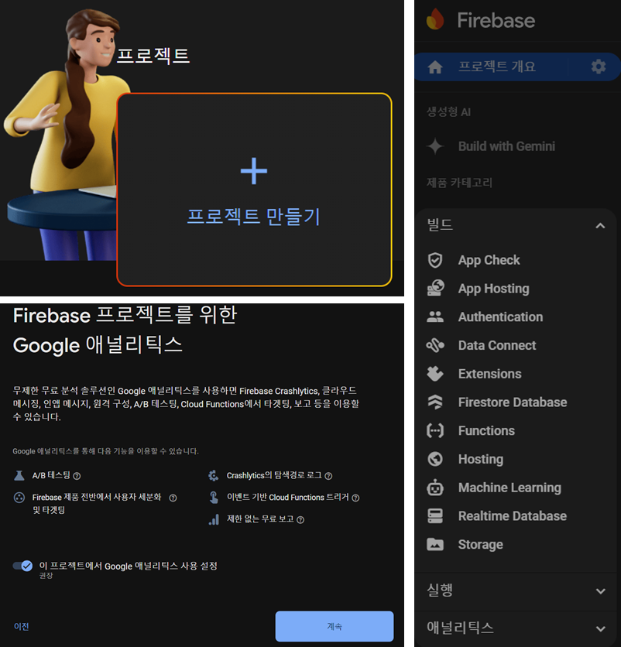The height and width of the screenshot is (647, 621).
Task: Click the 권장 label under analytics toggle
Action: pyautogui.click(x=46, y=576)
